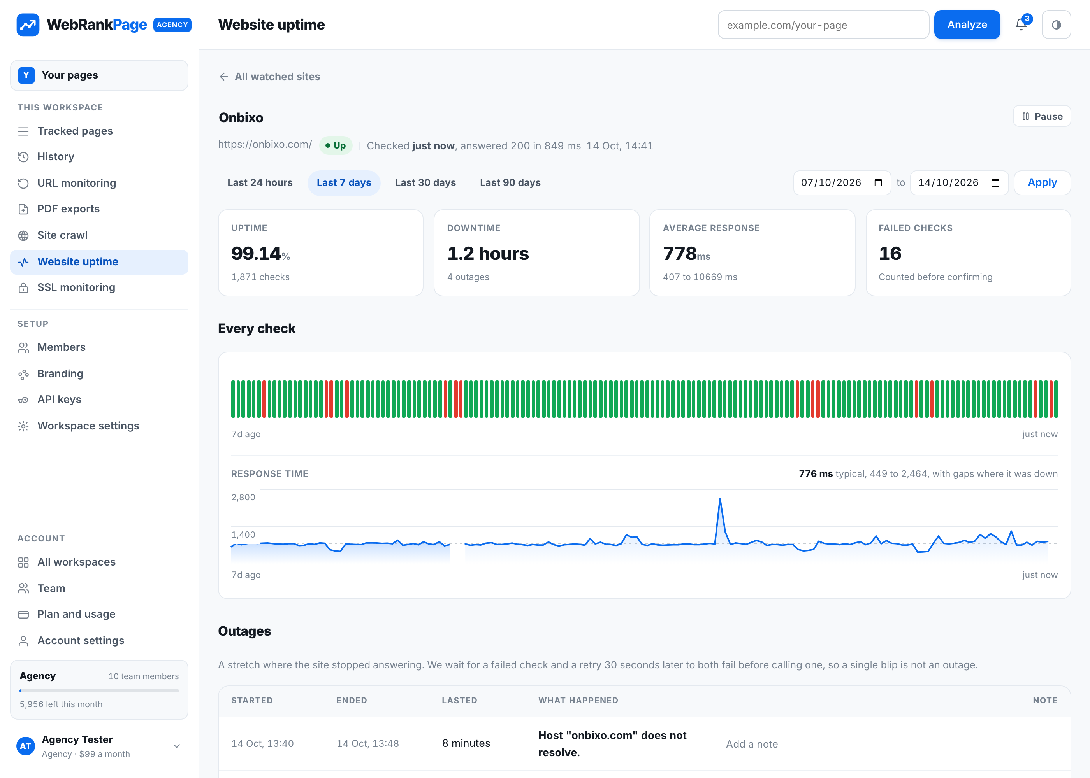This screenshot has height=778, width=1090.
Task: Click the 99.14% uptime value
Action: coord(260,253)
